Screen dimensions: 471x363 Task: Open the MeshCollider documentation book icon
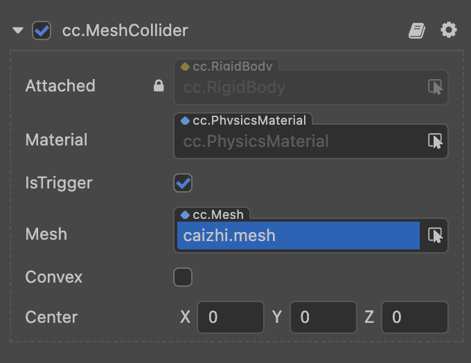click(416, 30)
